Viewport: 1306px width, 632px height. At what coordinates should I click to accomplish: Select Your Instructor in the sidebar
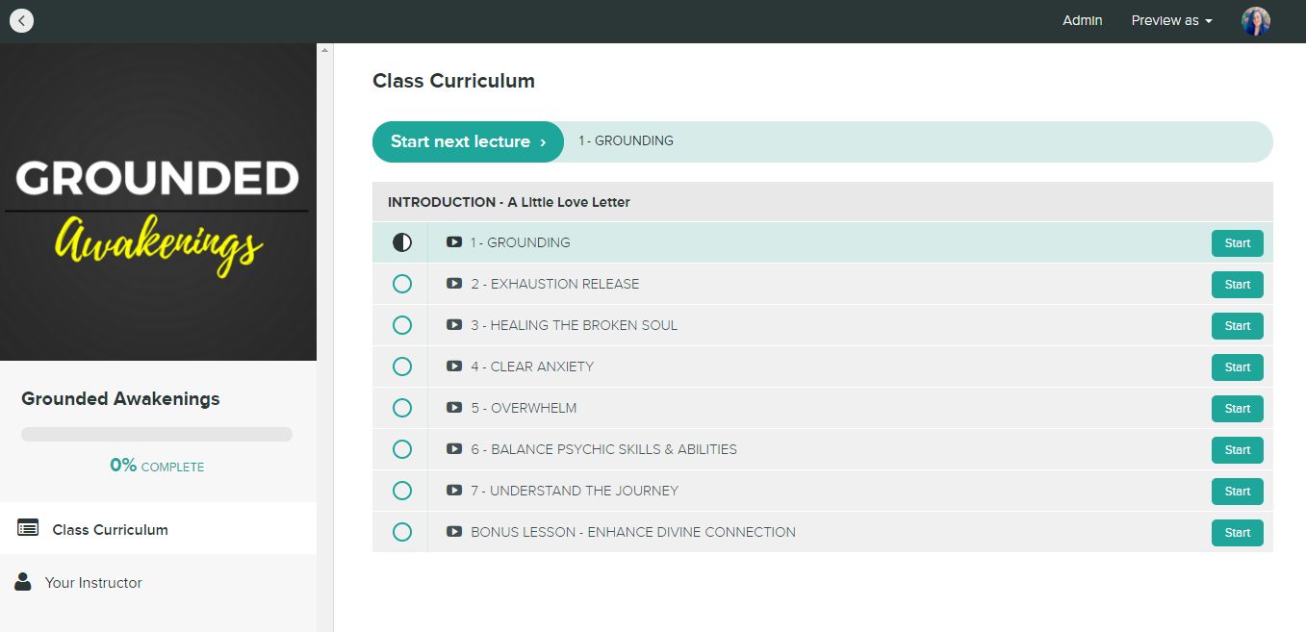[158, 582]
